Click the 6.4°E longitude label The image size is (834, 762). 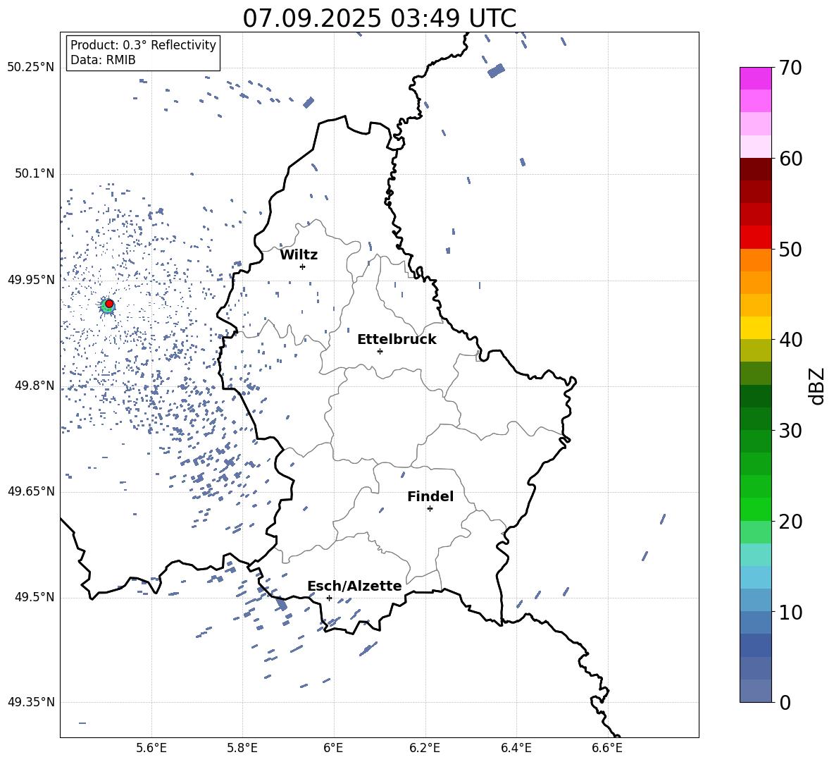516,748
